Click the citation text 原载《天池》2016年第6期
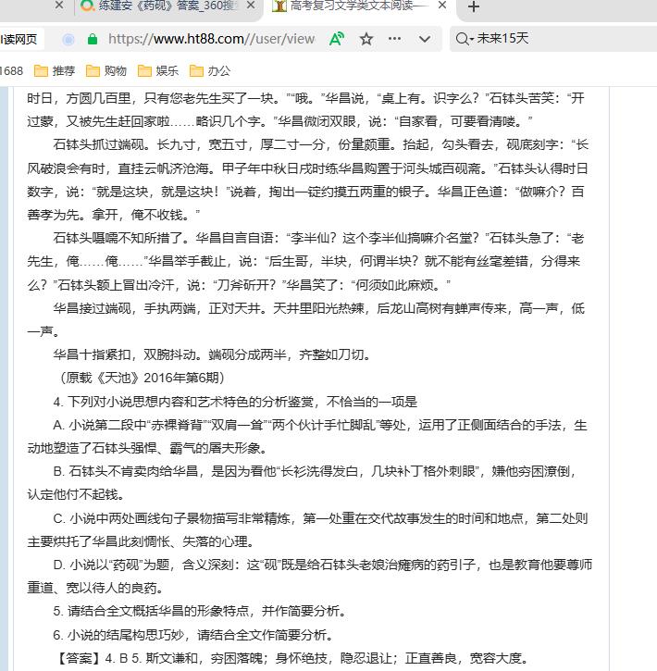 click(x=143, y=378)
